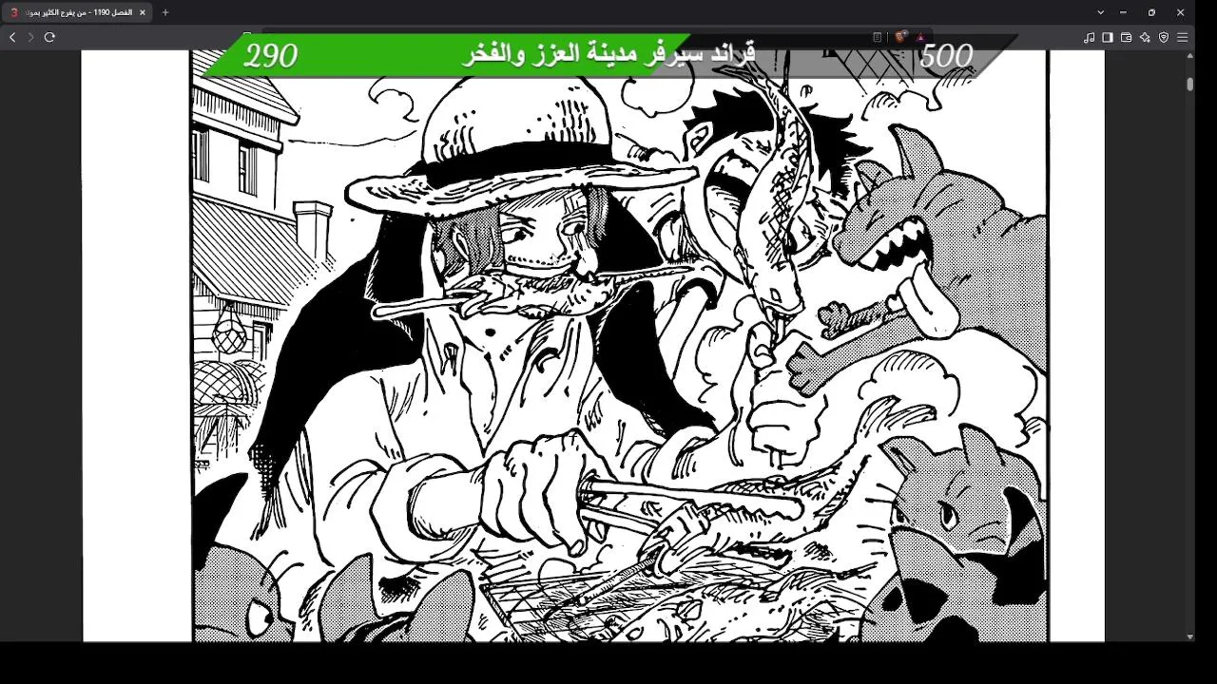
Task: Open the media playlist music note icon
Action: pyautogui.click(x=1090, y=37)
